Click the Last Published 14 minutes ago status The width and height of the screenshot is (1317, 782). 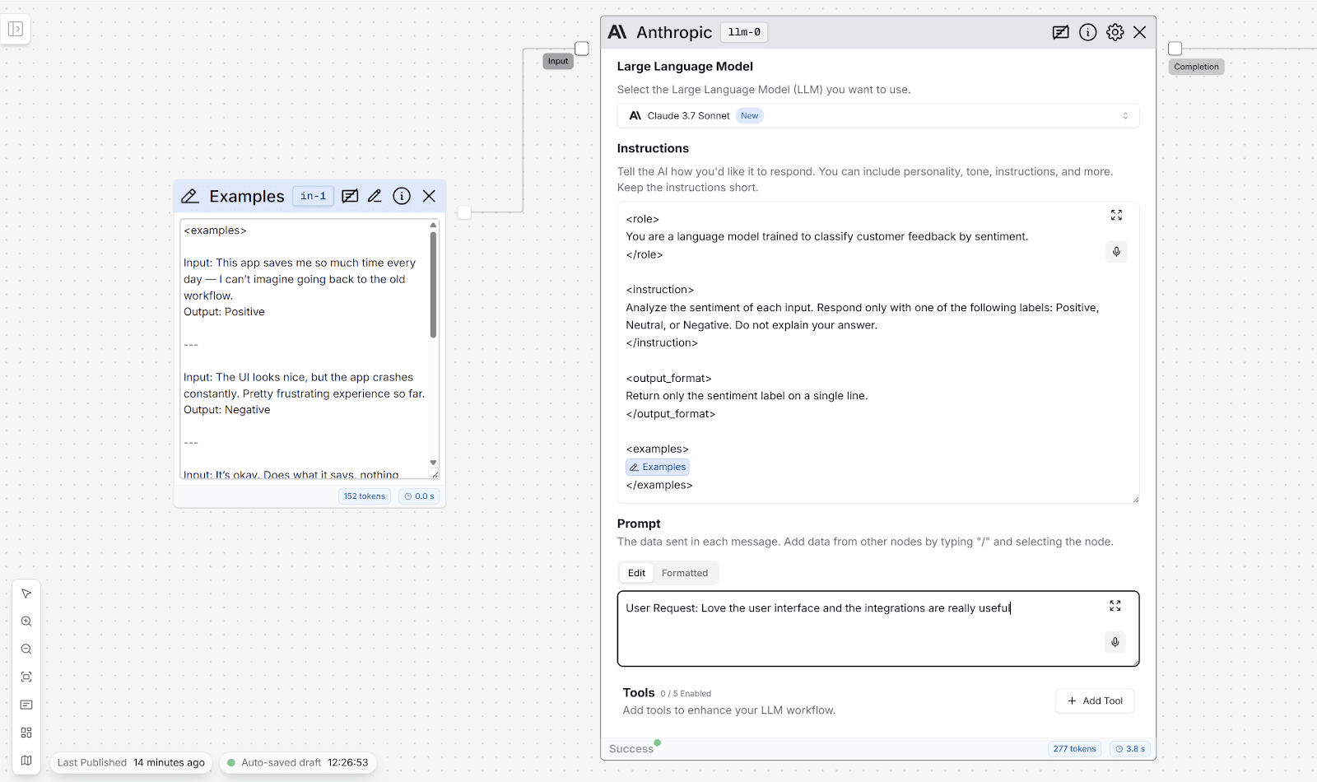[x=131, y=763]
